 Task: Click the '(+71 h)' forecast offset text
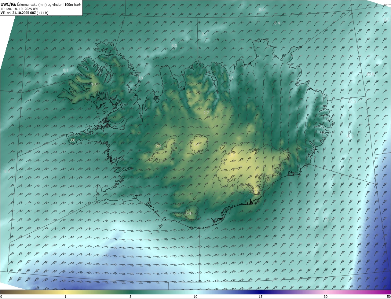point(42,13)
